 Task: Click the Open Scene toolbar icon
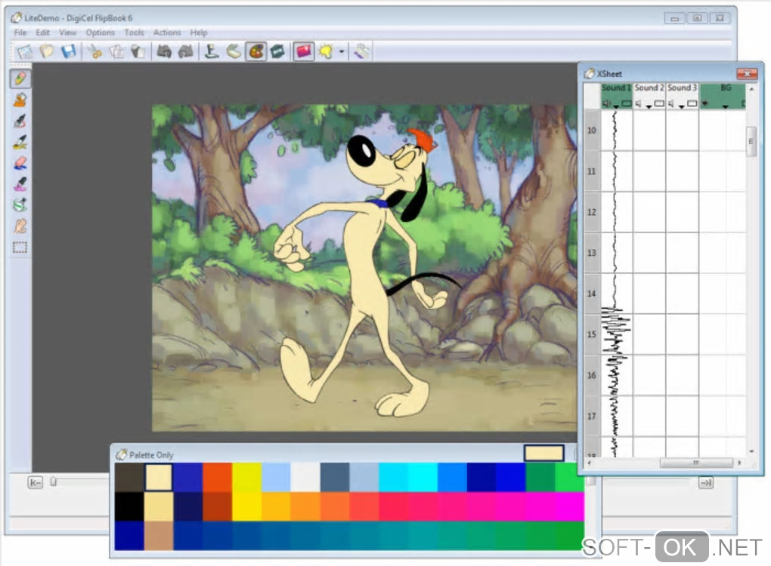(x=47, y=51)
